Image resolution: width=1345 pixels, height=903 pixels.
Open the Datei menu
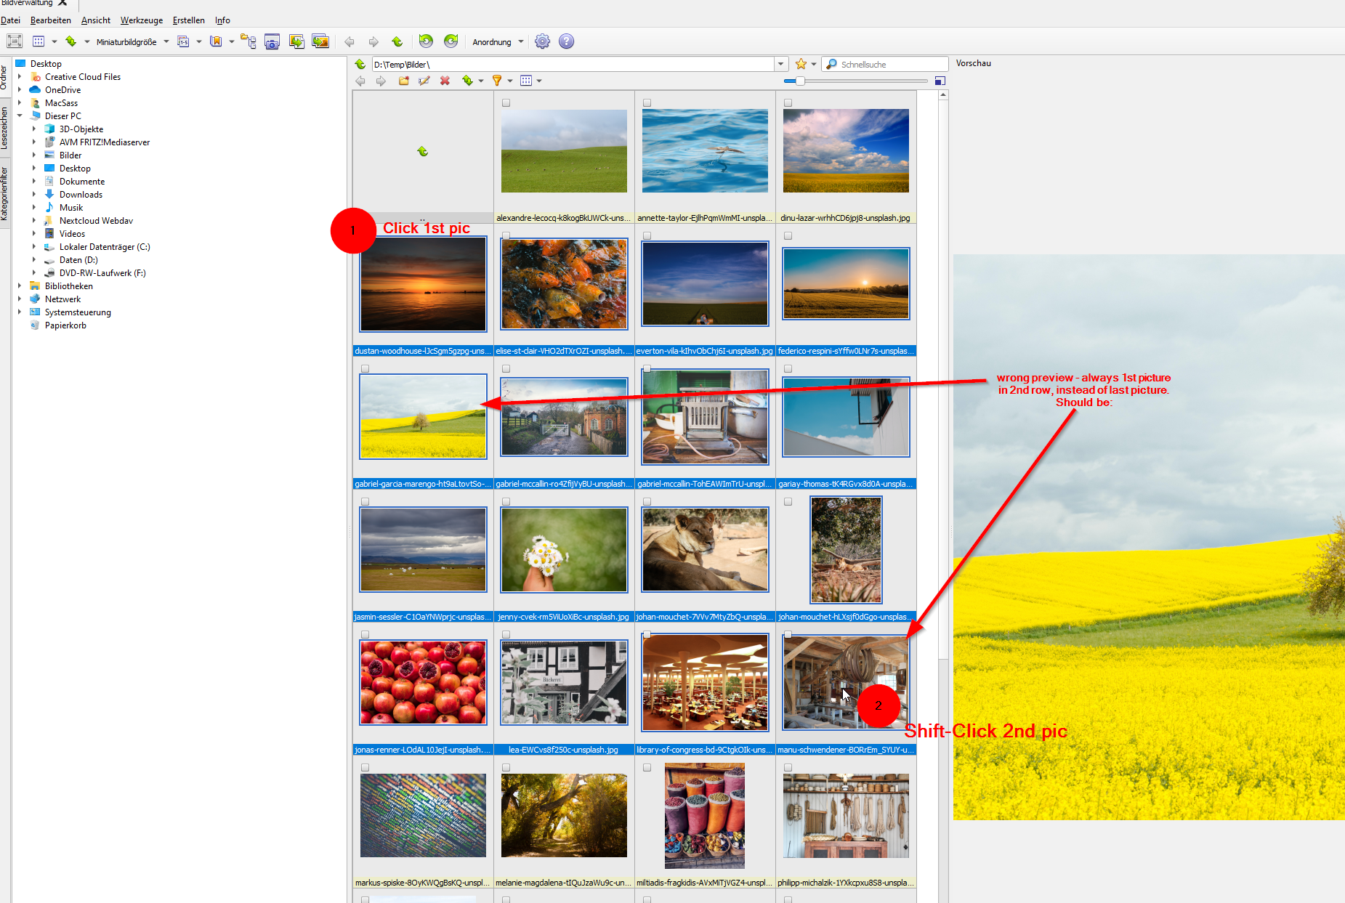click(x=10, y=20)
